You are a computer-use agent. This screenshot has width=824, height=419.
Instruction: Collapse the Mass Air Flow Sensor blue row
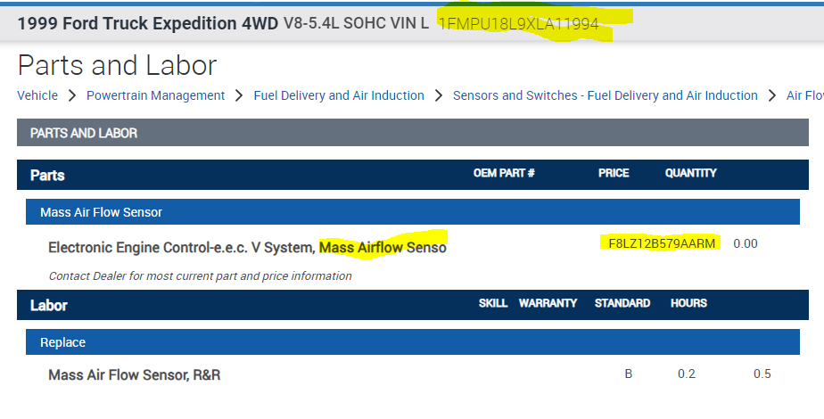[101, 212]
